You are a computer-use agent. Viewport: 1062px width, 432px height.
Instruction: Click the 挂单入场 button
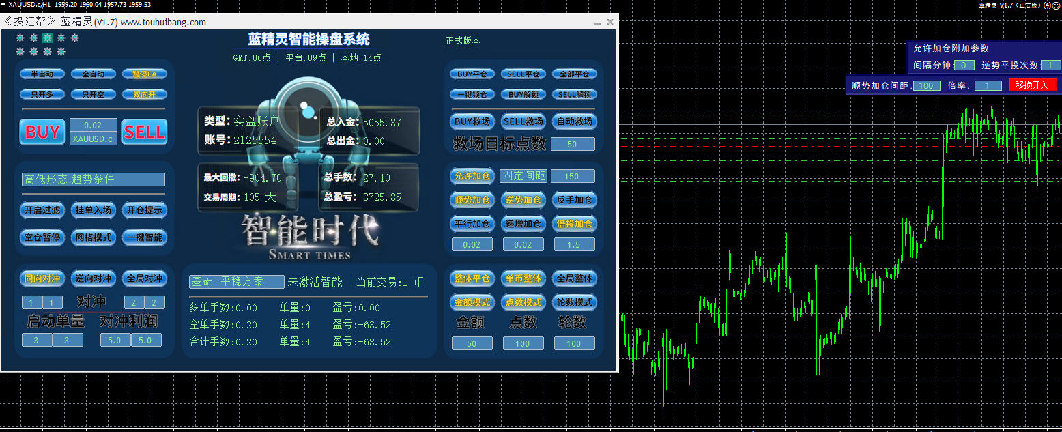tap(94, 210)
